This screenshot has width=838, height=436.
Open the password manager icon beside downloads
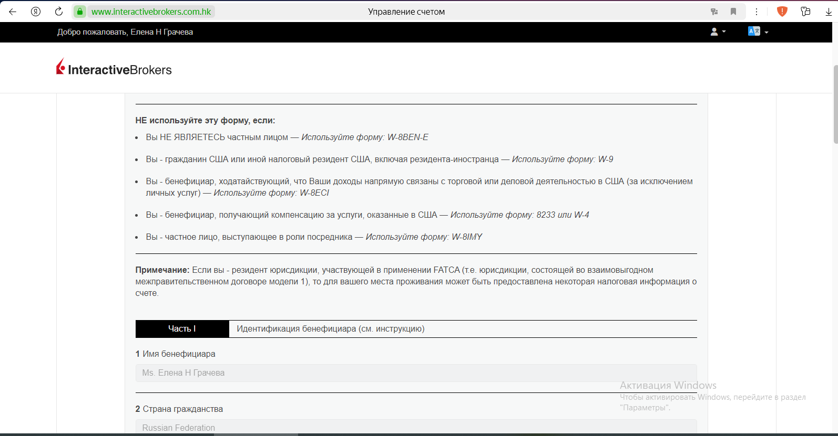[805, 12]
